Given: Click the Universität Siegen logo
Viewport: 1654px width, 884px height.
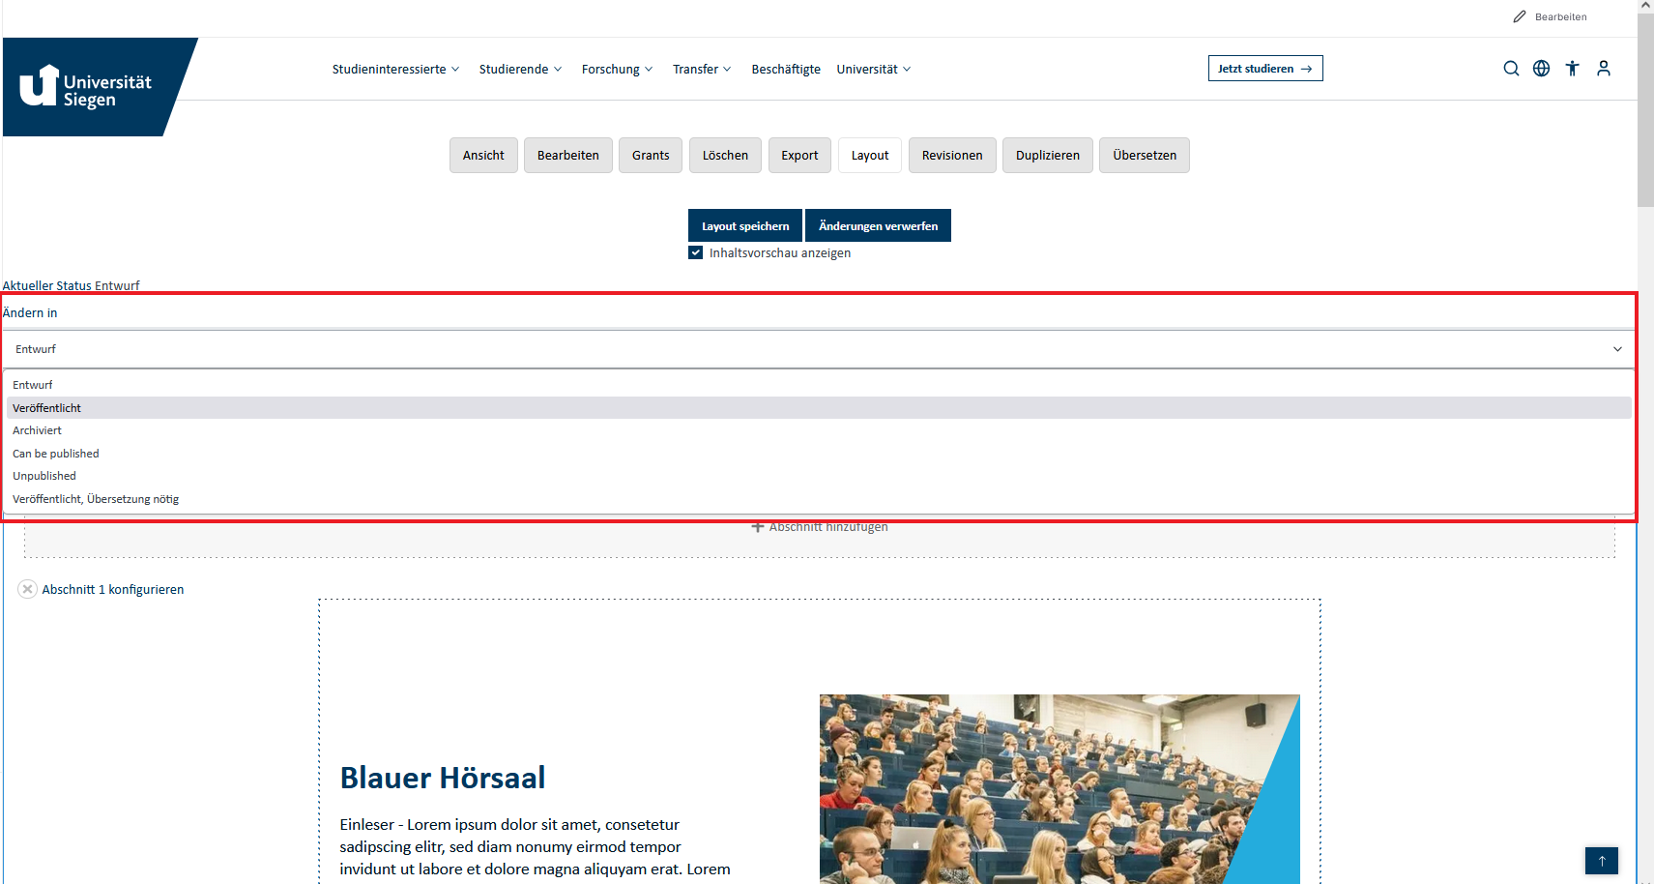Looking at the screenshot, I should (x=87, y=87).
